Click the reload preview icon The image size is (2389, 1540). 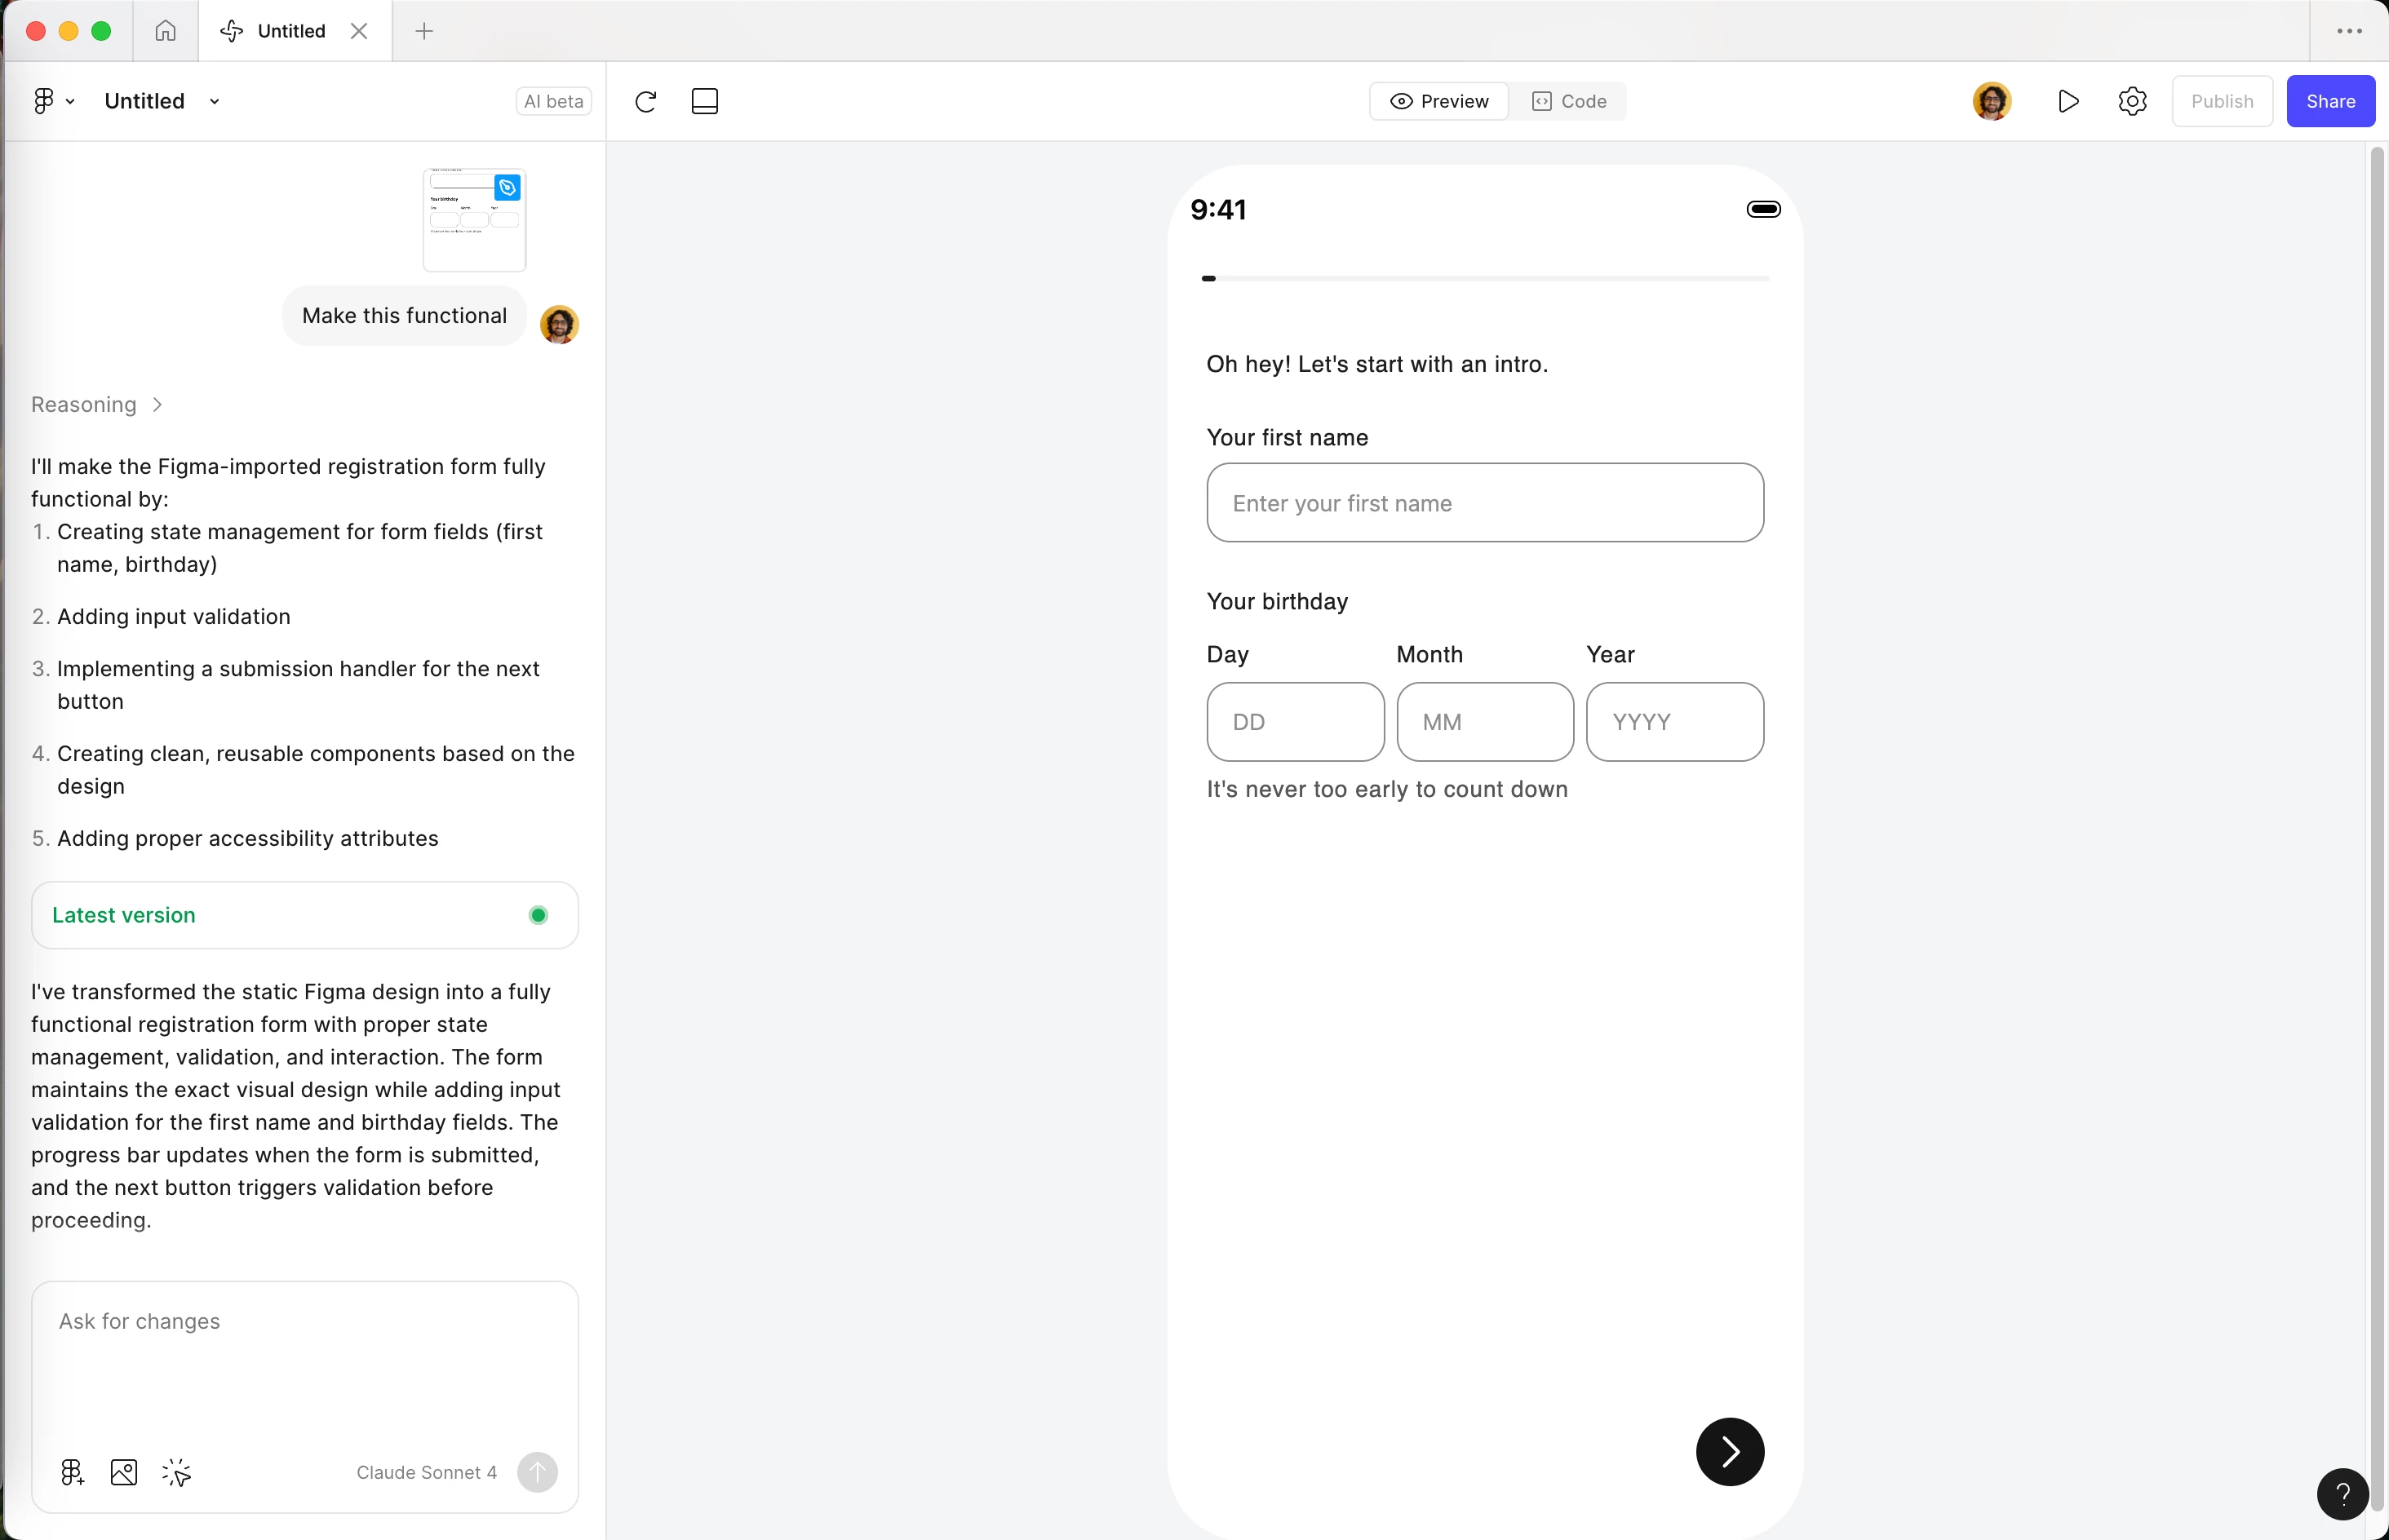645,101
